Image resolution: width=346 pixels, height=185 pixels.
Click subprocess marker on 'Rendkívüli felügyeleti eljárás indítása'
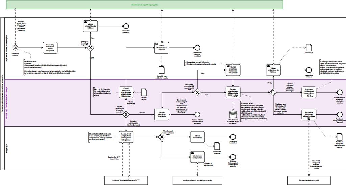click(309, 119)
